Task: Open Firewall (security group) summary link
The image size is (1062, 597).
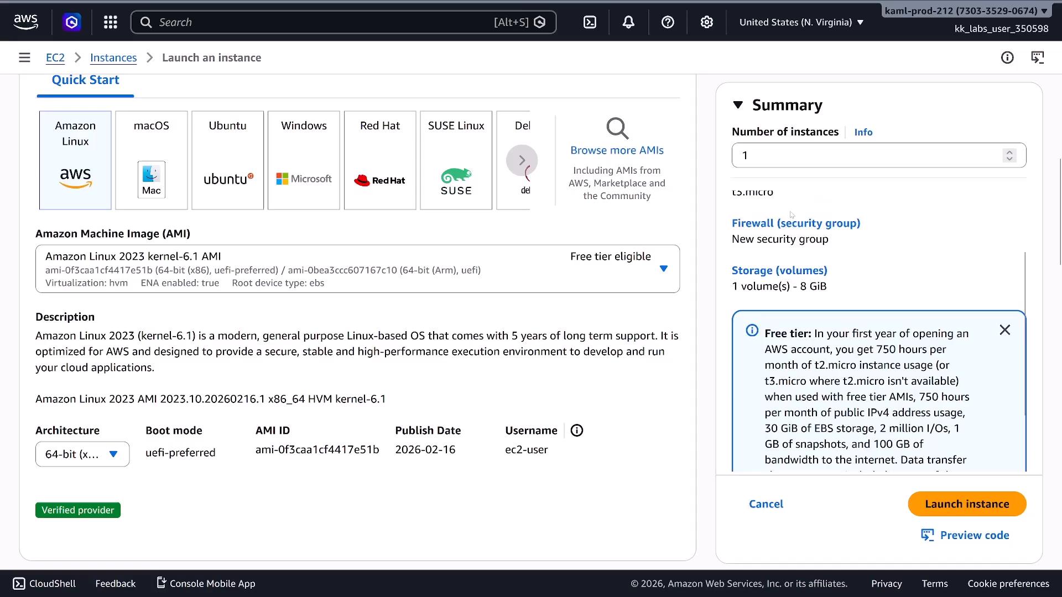Action: click(796, 223)
